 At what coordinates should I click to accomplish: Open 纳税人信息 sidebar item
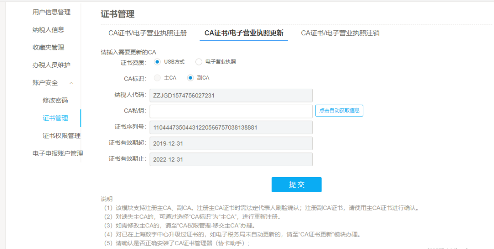[x=48, y=30]
